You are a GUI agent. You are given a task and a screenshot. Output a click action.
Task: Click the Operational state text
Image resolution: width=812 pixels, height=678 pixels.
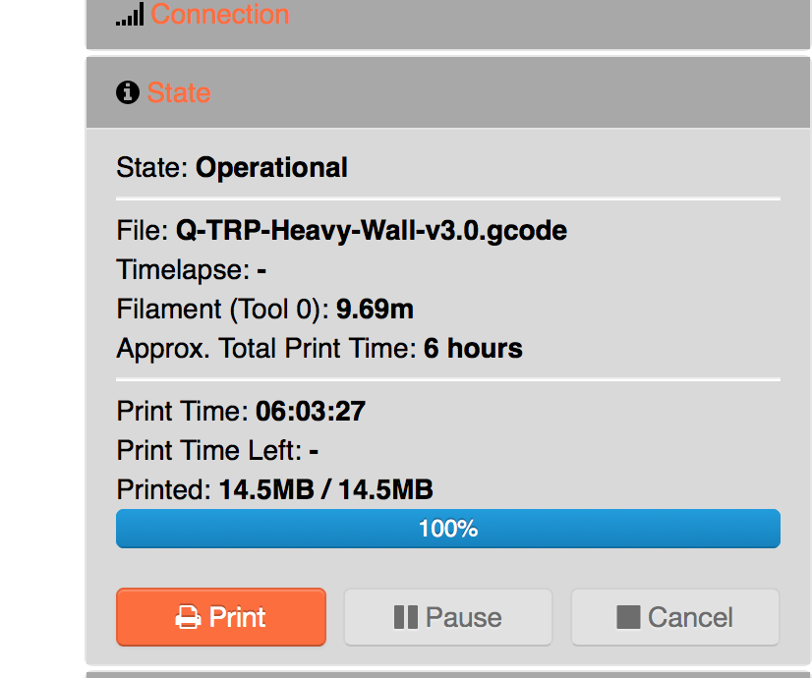coord(272,168)
